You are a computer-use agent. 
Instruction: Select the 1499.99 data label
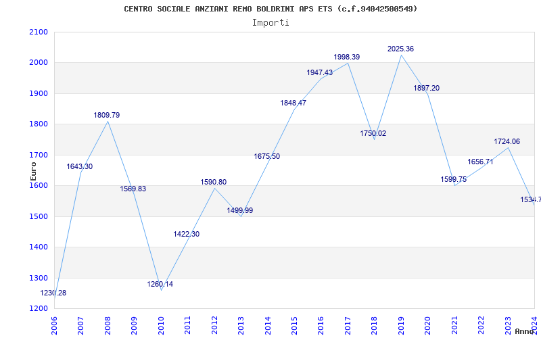point(240,210)
